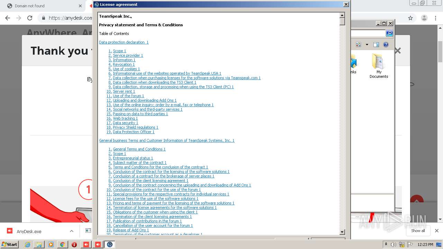Open 'Subject matter of the contract 1' link
The image size is (443, 249).
pos(139,163)
